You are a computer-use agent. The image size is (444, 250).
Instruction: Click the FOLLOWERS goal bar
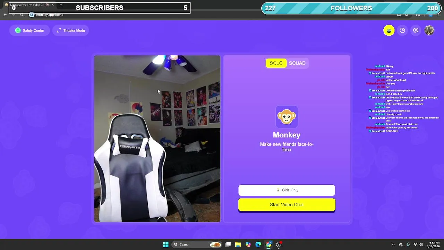coord(351,8)
